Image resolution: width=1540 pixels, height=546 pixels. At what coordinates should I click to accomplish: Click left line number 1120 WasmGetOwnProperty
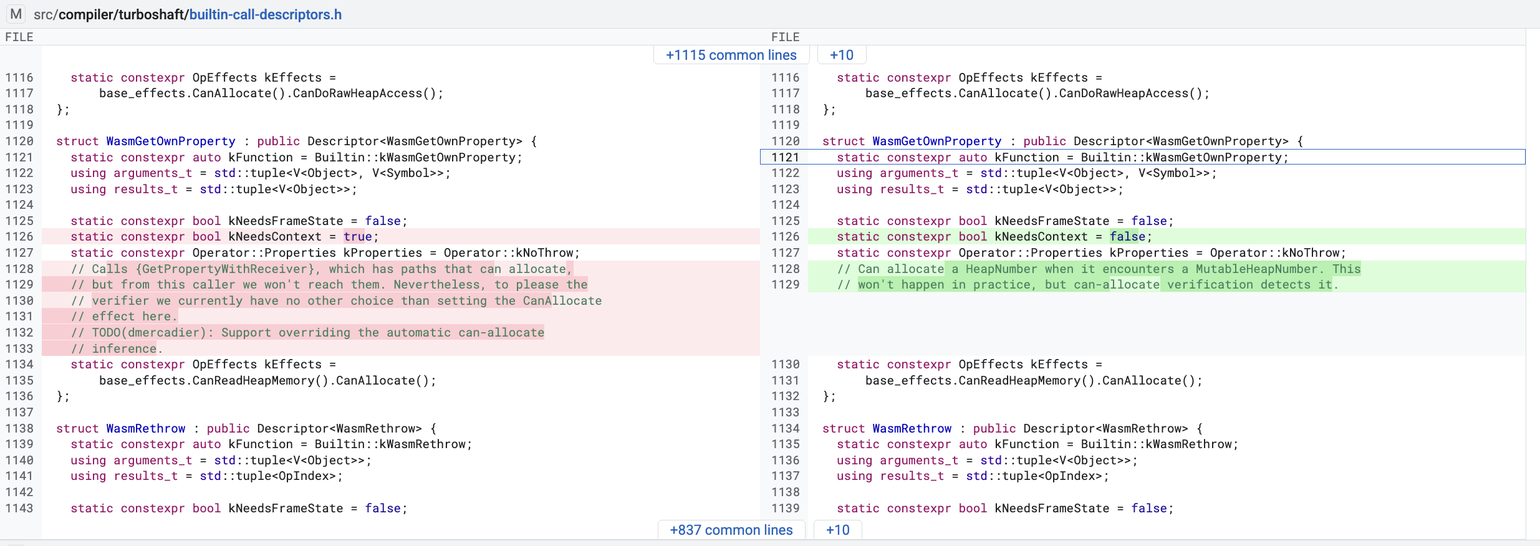(19, 141)
